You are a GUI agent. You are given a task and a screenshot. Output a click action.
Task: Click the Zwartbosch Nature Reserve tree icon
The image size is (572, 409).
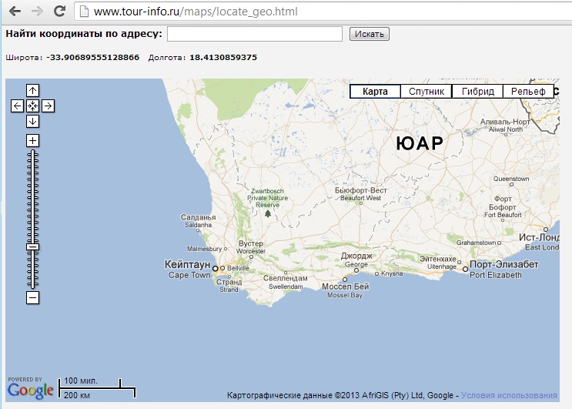(x=268, y=213)
